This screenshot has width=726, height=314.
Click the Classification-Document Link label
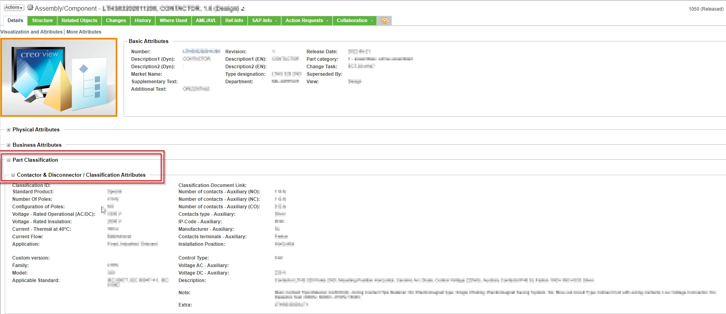pyautogui.click(x=213, y=185)
